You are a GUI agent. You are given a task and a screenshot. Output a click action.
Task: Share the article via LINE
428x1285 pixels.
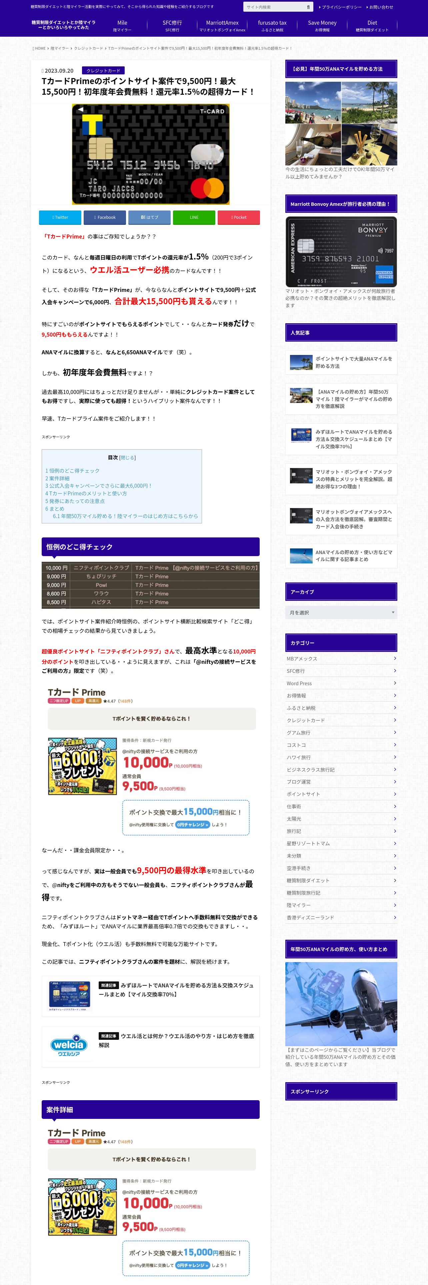pos(194,218)
